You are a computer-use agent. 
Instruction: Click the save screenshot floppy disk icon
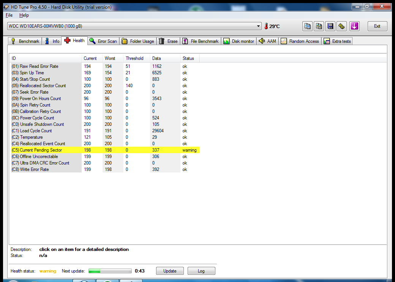click(330, 26)
